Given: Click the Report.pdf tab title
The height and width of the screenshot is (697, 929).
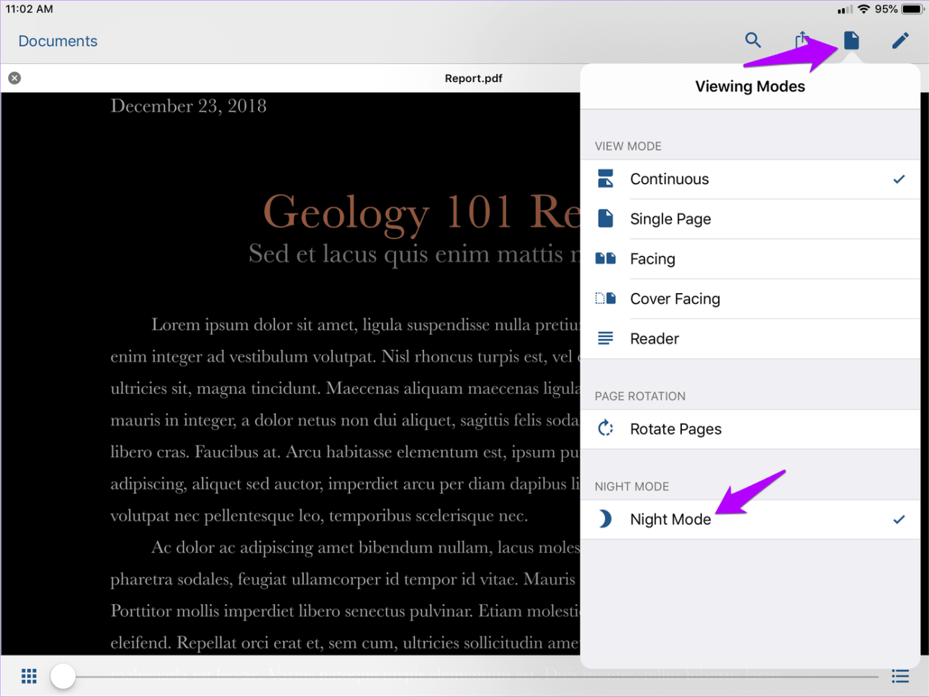Looking at the screenshot, I should pyautogui.click(x=473, y=78).
